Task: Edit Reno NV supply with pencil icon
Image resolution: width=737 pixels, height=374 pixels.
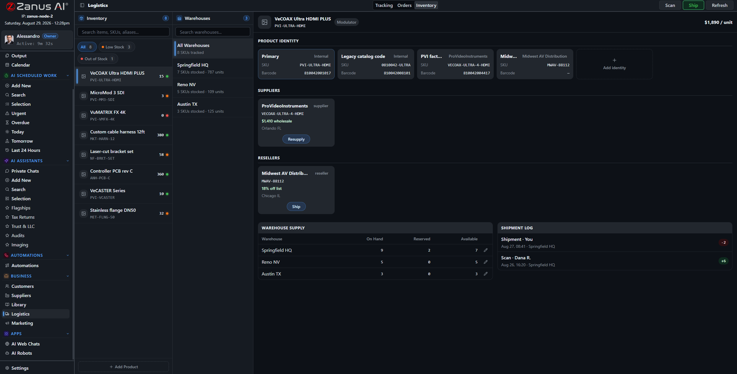Action: coord(486,262)
